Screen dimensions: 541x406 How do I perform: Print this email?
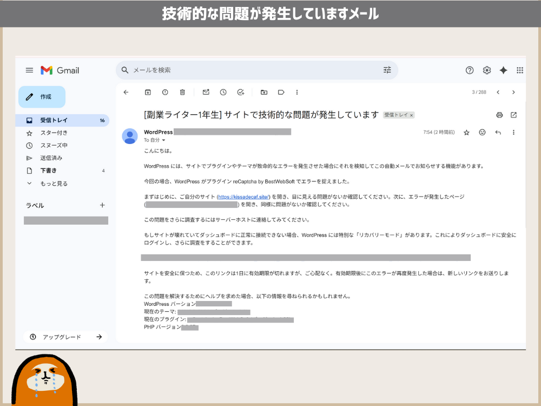(x=499, y=115)
